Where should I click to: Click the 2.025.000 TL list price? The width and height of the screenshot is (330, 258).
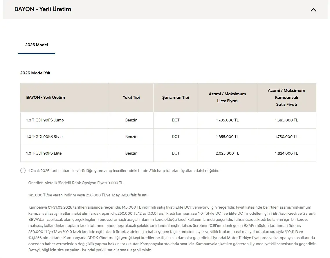pyautogui.click(x=227, y=153)
